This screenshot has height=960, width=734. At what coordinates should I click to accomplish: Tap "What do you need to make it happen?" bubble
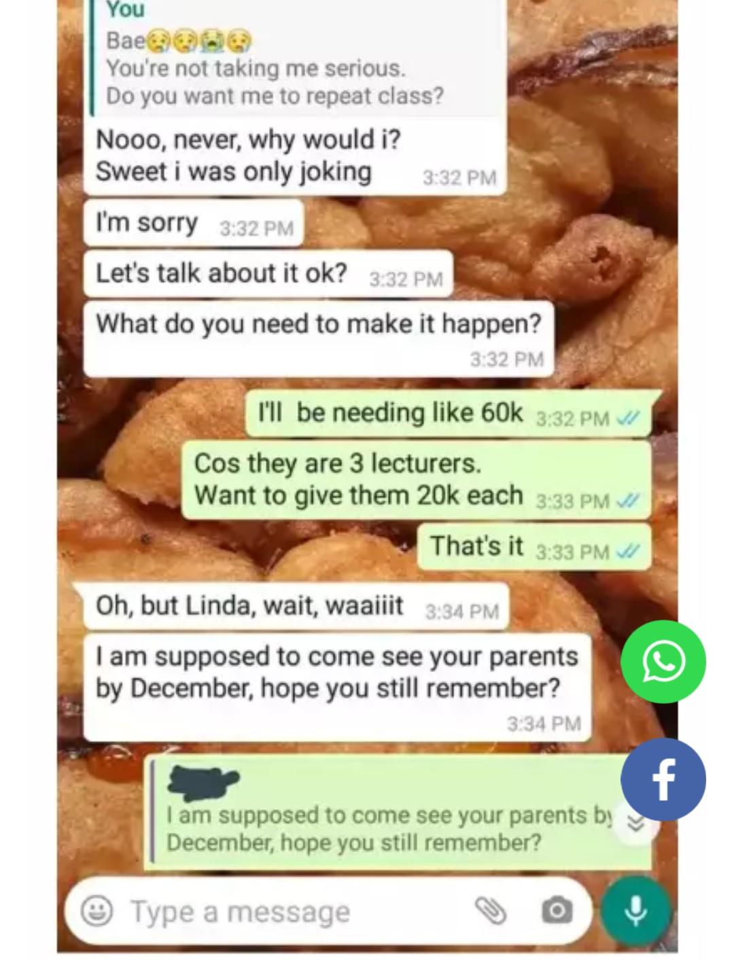click(x=318, y=338)
